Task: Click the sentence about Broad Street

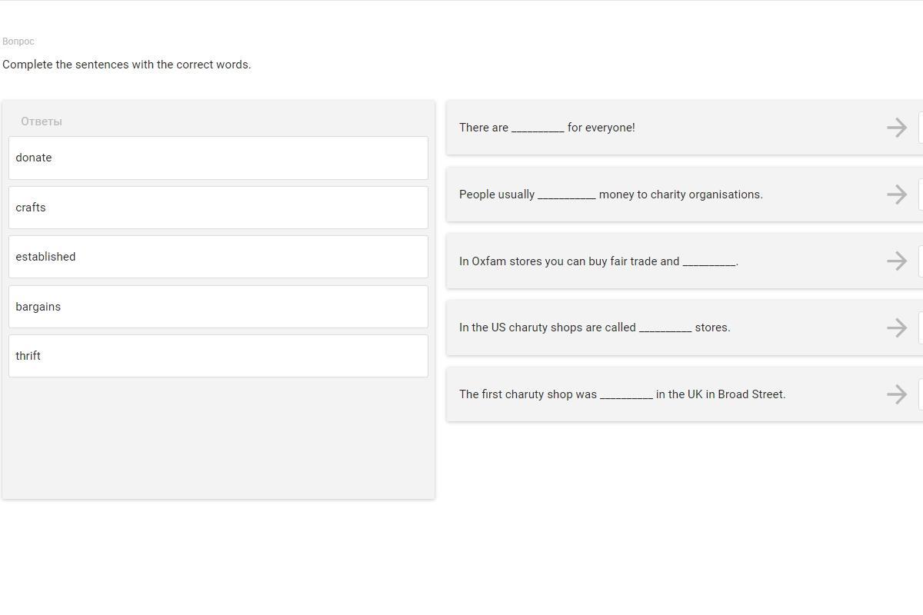Action: [x=622, y=394]
